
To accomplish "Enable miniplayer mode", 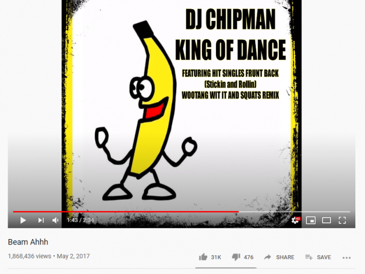I will tap(311, 220).
